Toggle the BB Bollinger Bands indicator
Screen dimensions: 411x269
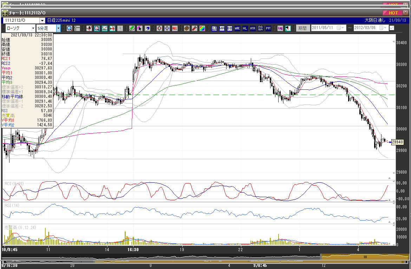pos(229,28)
